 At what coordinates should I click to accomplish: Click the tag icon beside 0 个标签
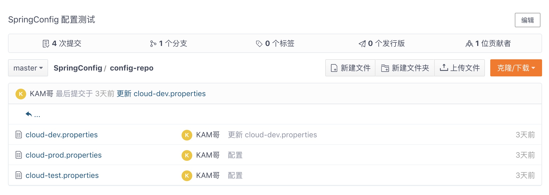(x=258, y=43)
